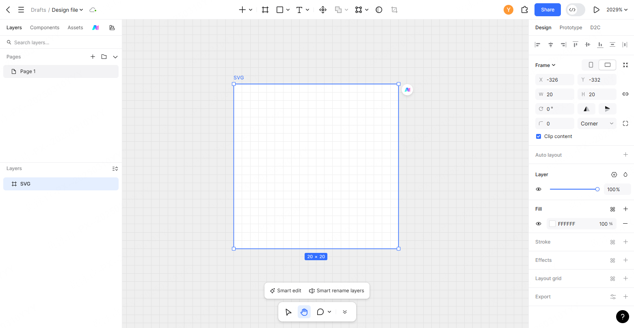Collapse the Pages list chevron
This screenshot has height=328, width=634.
[x=115, y=57]
